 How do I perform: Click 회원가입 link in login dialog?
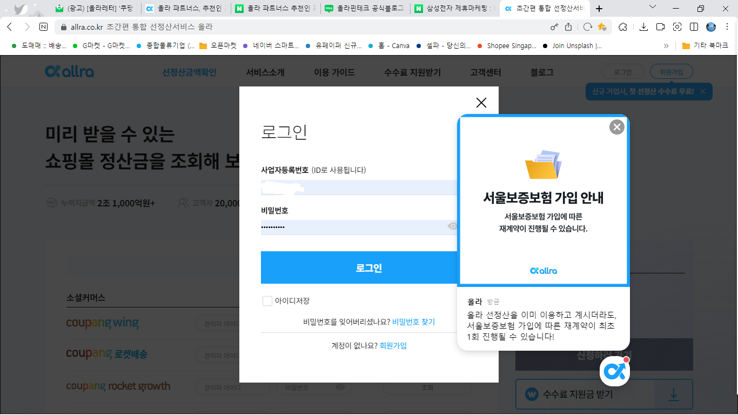393,345
